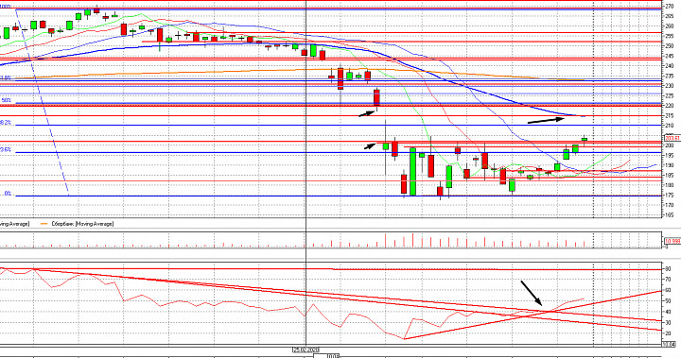Click the 50 level on the oscillator axis
Image resolution: width=681 pixels, height=358 pixels.
[x=668, y=300]
